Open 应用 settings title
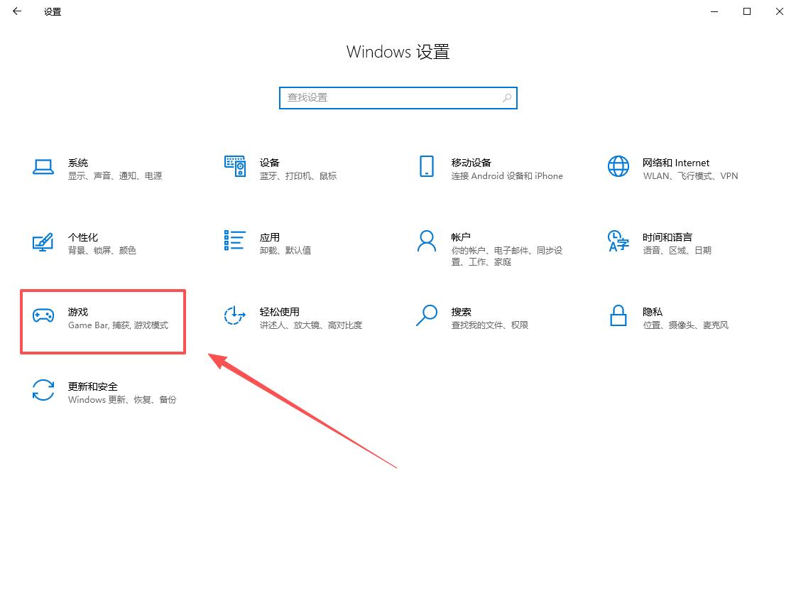Viewport: 796px width, 596px height. point(270,237)
